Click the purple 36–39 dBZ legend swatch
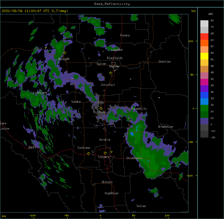This screenshot has height=219, width=224. [204, 89]
